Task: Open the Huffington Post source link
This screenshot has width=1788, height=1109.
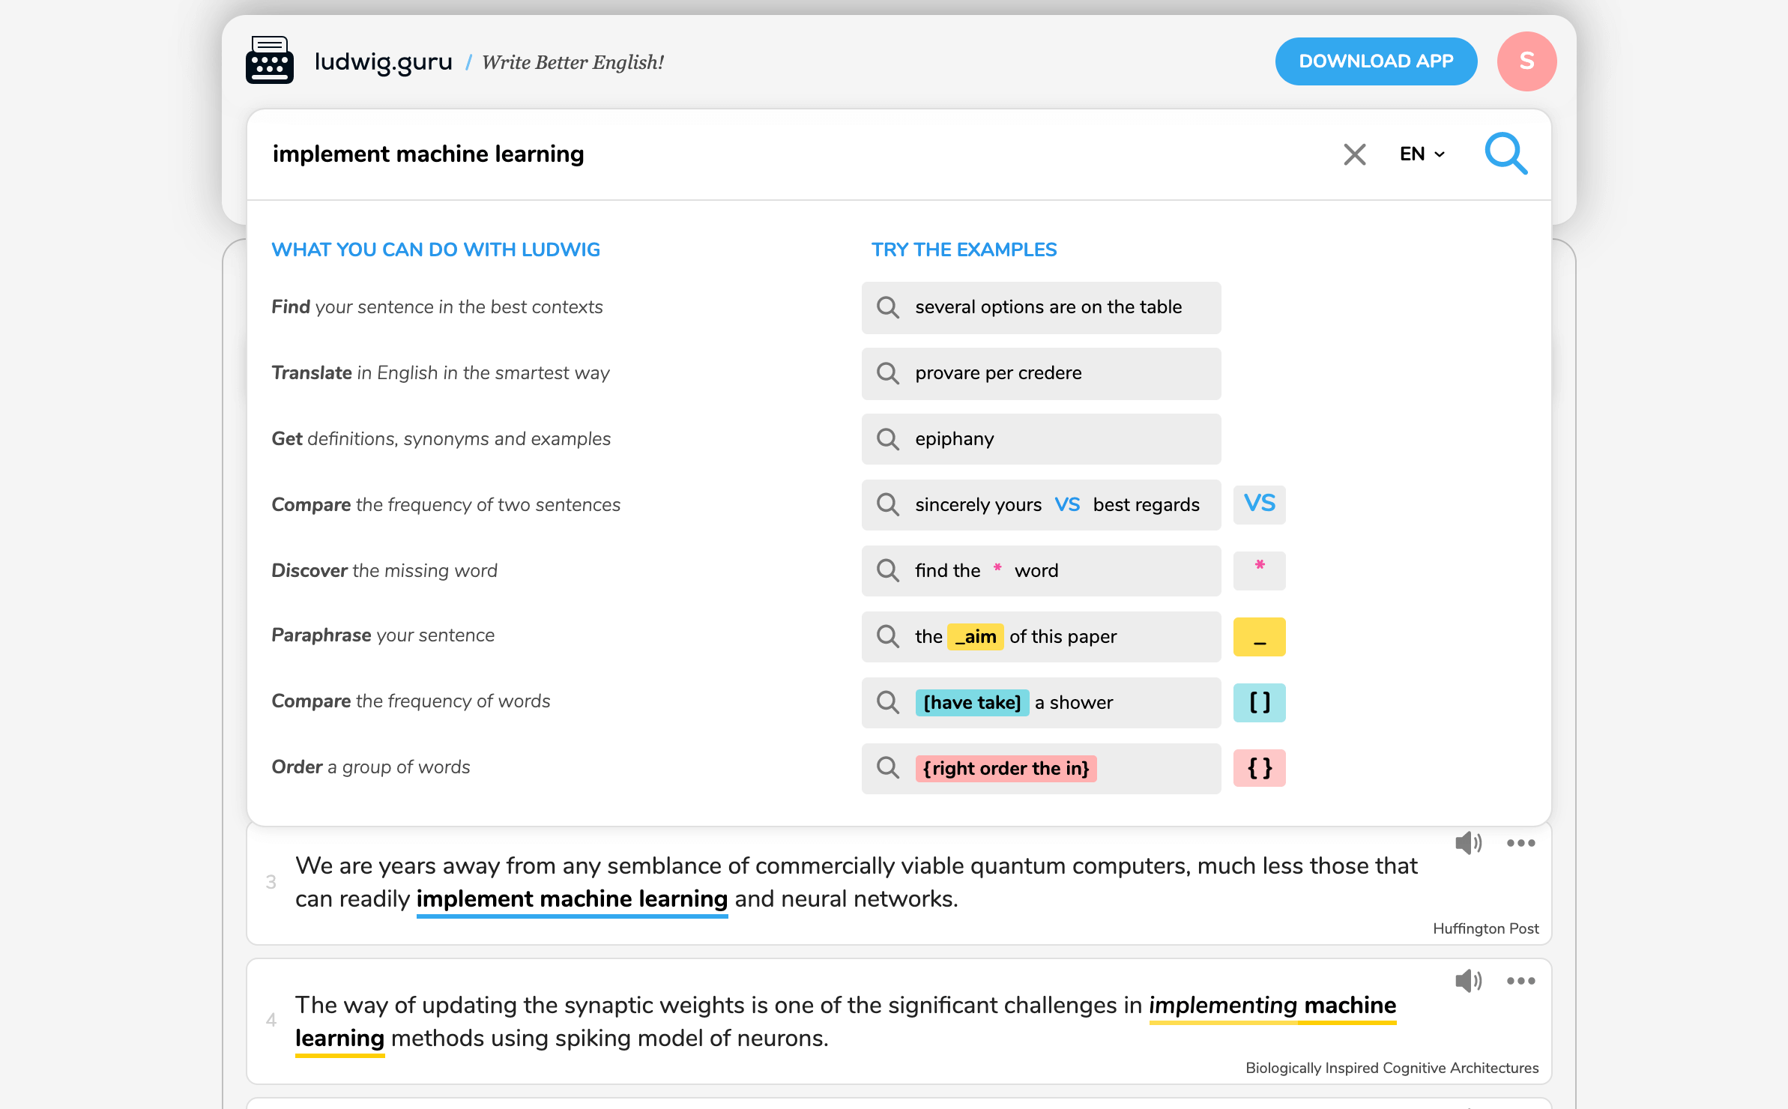Action: 1485,928
